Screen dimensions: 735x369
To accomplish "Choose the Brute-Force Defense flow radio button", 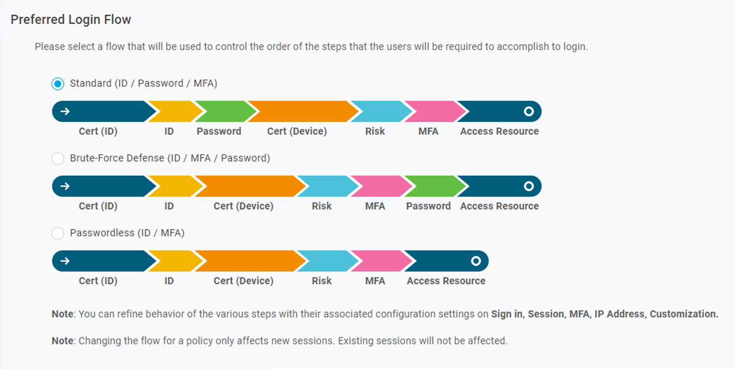I will (58, 159).
